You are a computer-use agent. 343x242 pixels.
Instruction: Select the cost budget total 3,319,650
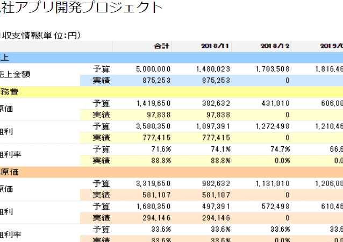pos(153,183)
